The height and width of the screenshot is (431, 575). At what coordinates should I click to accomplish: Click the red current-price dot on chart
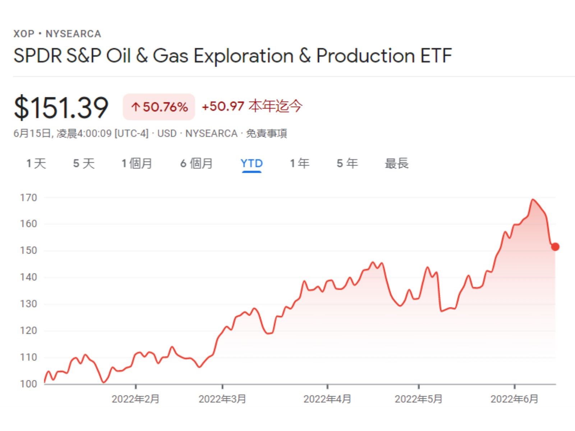click(x=555, y=247)
